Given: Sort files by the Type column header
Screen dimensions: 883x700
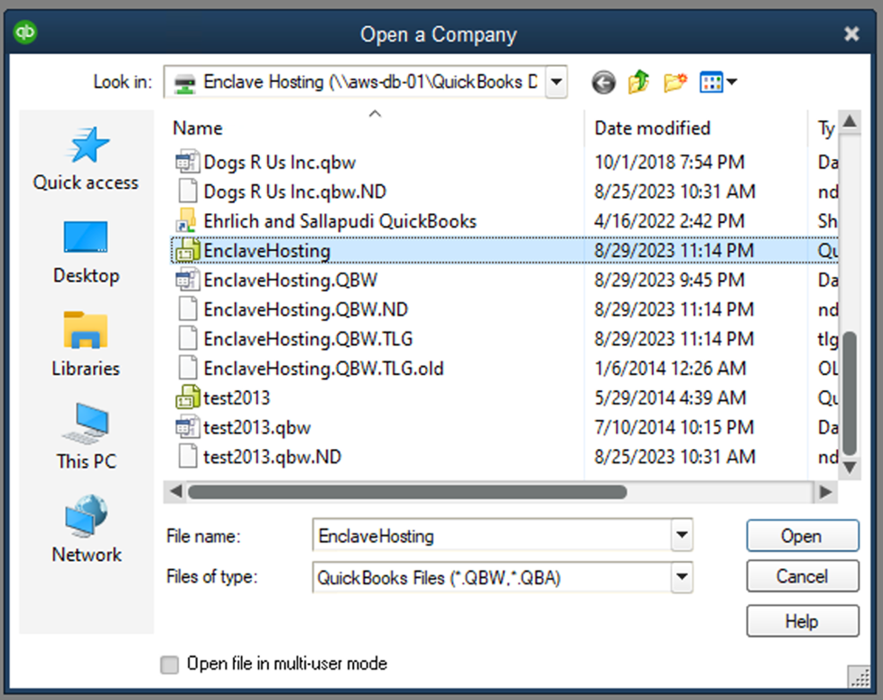Looking at the screenshot, I should [825, 129].
